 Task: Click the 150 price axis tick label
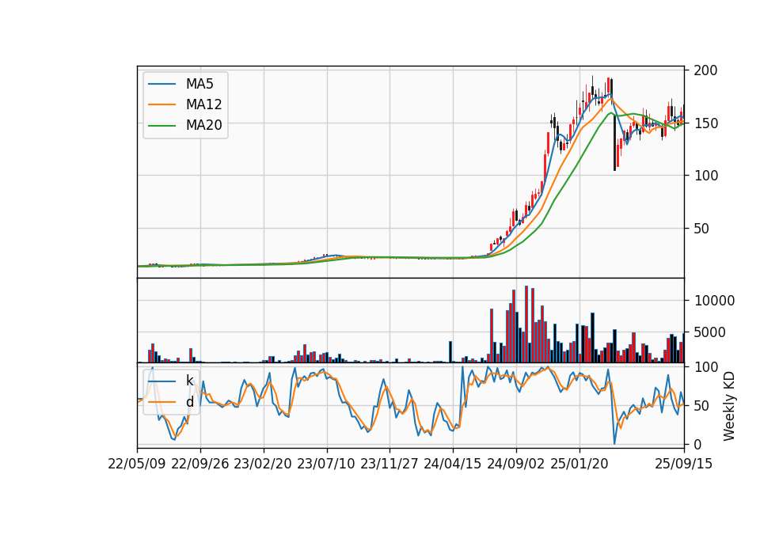pos(705,123)
